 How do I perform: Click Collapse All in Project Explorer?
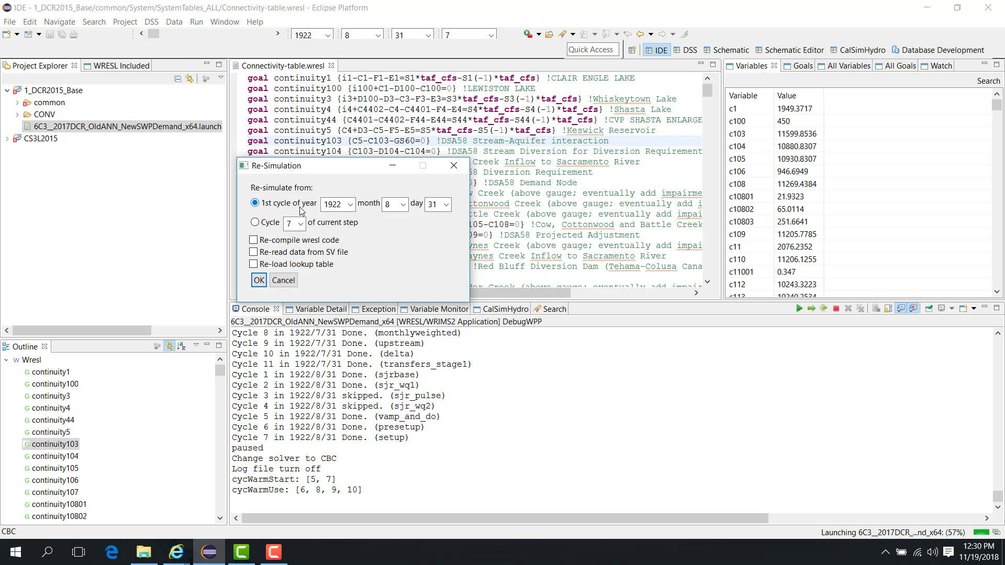click(x=178, y=78)
